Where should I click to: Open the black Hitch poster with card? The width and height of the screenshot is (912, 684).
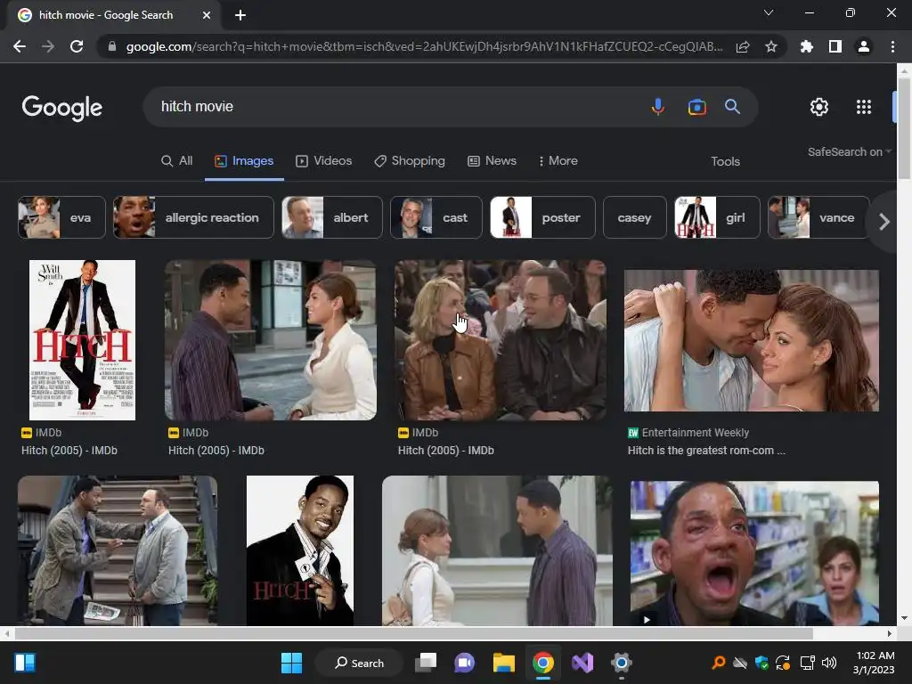(x=300, y=550)
